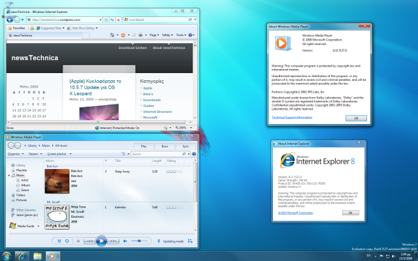Select Artist under Music
The width and height of the screenshot is (418, 261).
[x=25, y=180]
